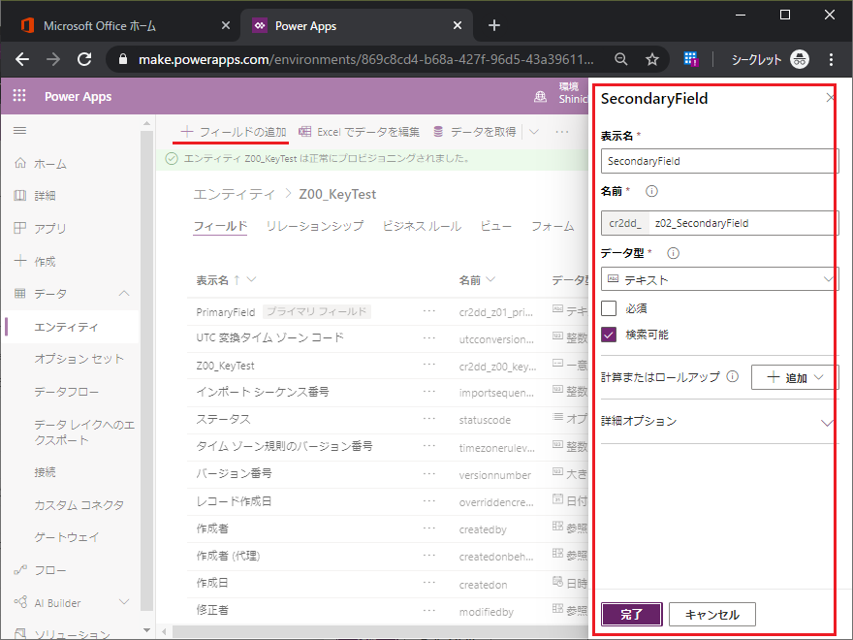The width and height of the screenshot is (853, 640).
Task: Open the データを取得 dropdown arrow
Action: (x=534, y=132)
